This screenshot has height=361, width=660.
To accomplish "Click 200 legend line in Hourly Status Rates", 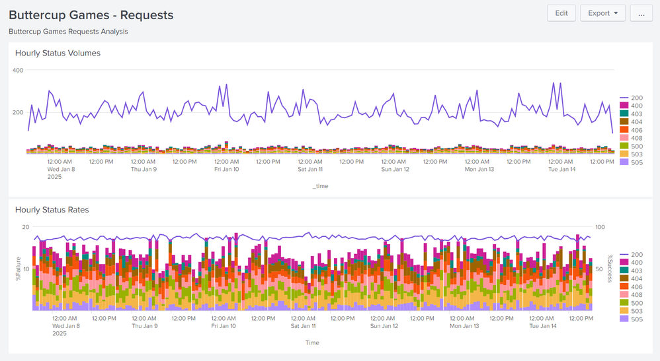I will click(x=630, y=255).
